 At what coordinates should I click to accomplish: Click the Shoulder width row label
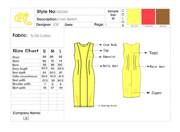pyautogui.click(x=21, y=84)
